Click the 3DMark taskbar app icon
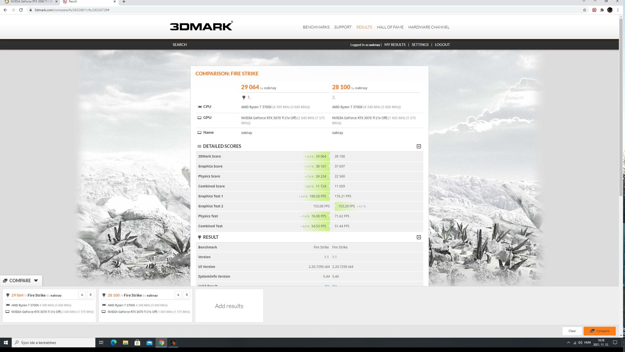Screen dimensions: 625x352 pos(173,342)
